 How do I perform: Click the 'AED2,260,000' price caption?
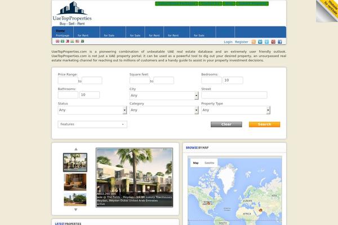point(106,193)
